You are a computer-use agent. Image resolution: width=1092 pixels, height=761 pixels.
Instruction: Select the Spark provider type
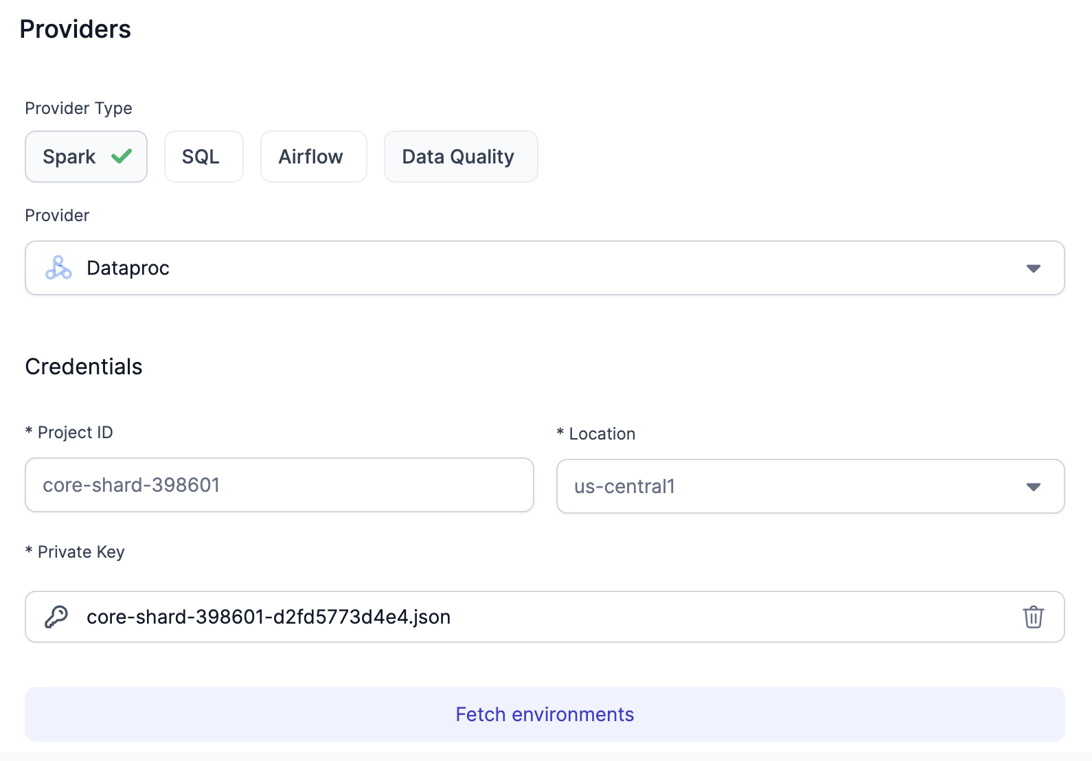[86, 157]
